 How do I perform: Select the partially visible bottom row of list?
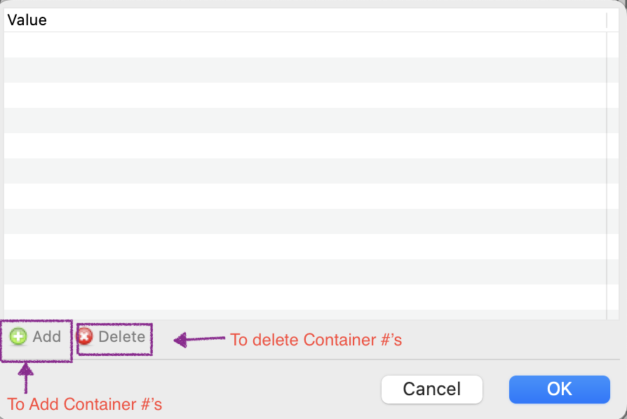[x=305, y=315]
